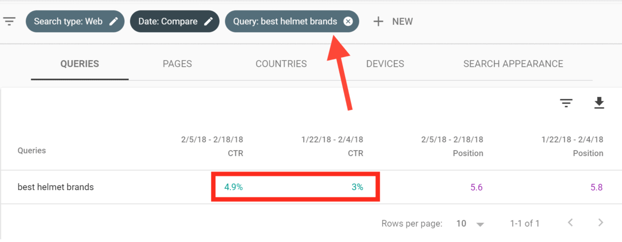Switch to the Queries tab
The height and width of the screenshot is (242, 622).
(80, 64)
